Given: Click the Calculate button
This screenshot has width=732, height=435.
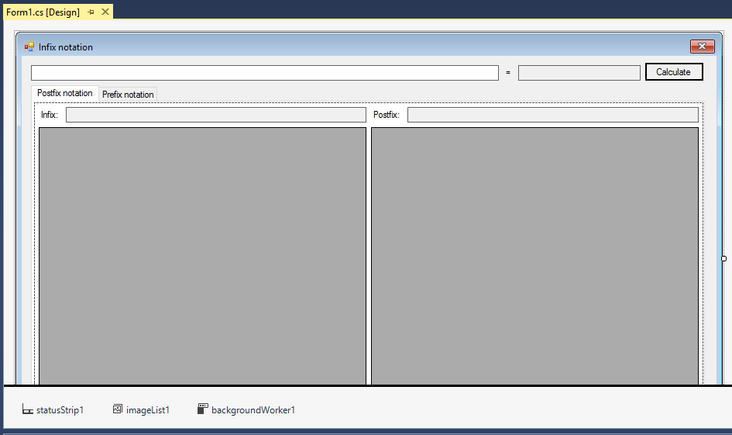Looking at the screenshot, I should [x=674, y=72].
